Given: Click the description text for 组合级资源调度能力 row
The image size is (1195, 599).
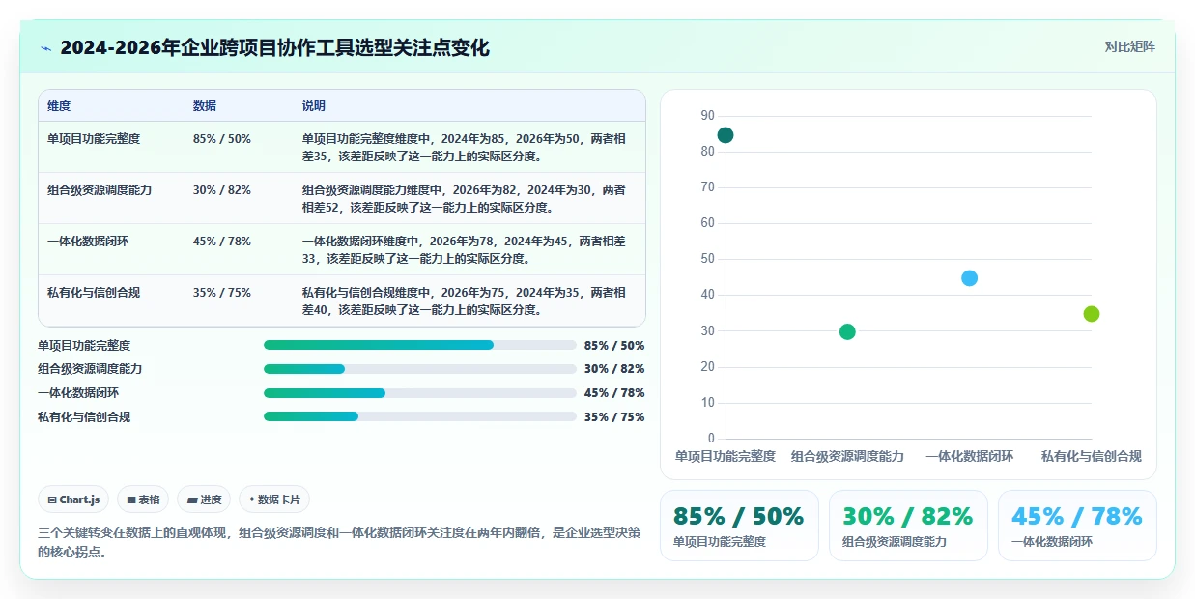Looking at the screenshot, I should (x=464, y=199).
